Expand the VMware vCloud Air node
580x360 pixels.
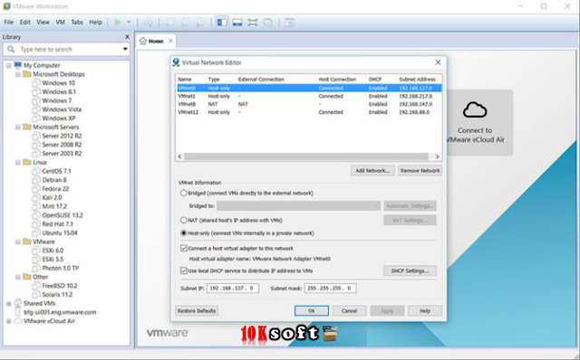tap(8, 321)
